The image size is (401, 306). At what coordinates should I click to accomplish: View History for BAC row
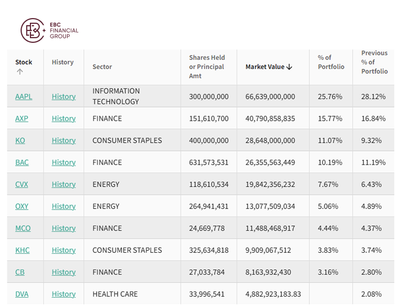coord(64,163)
